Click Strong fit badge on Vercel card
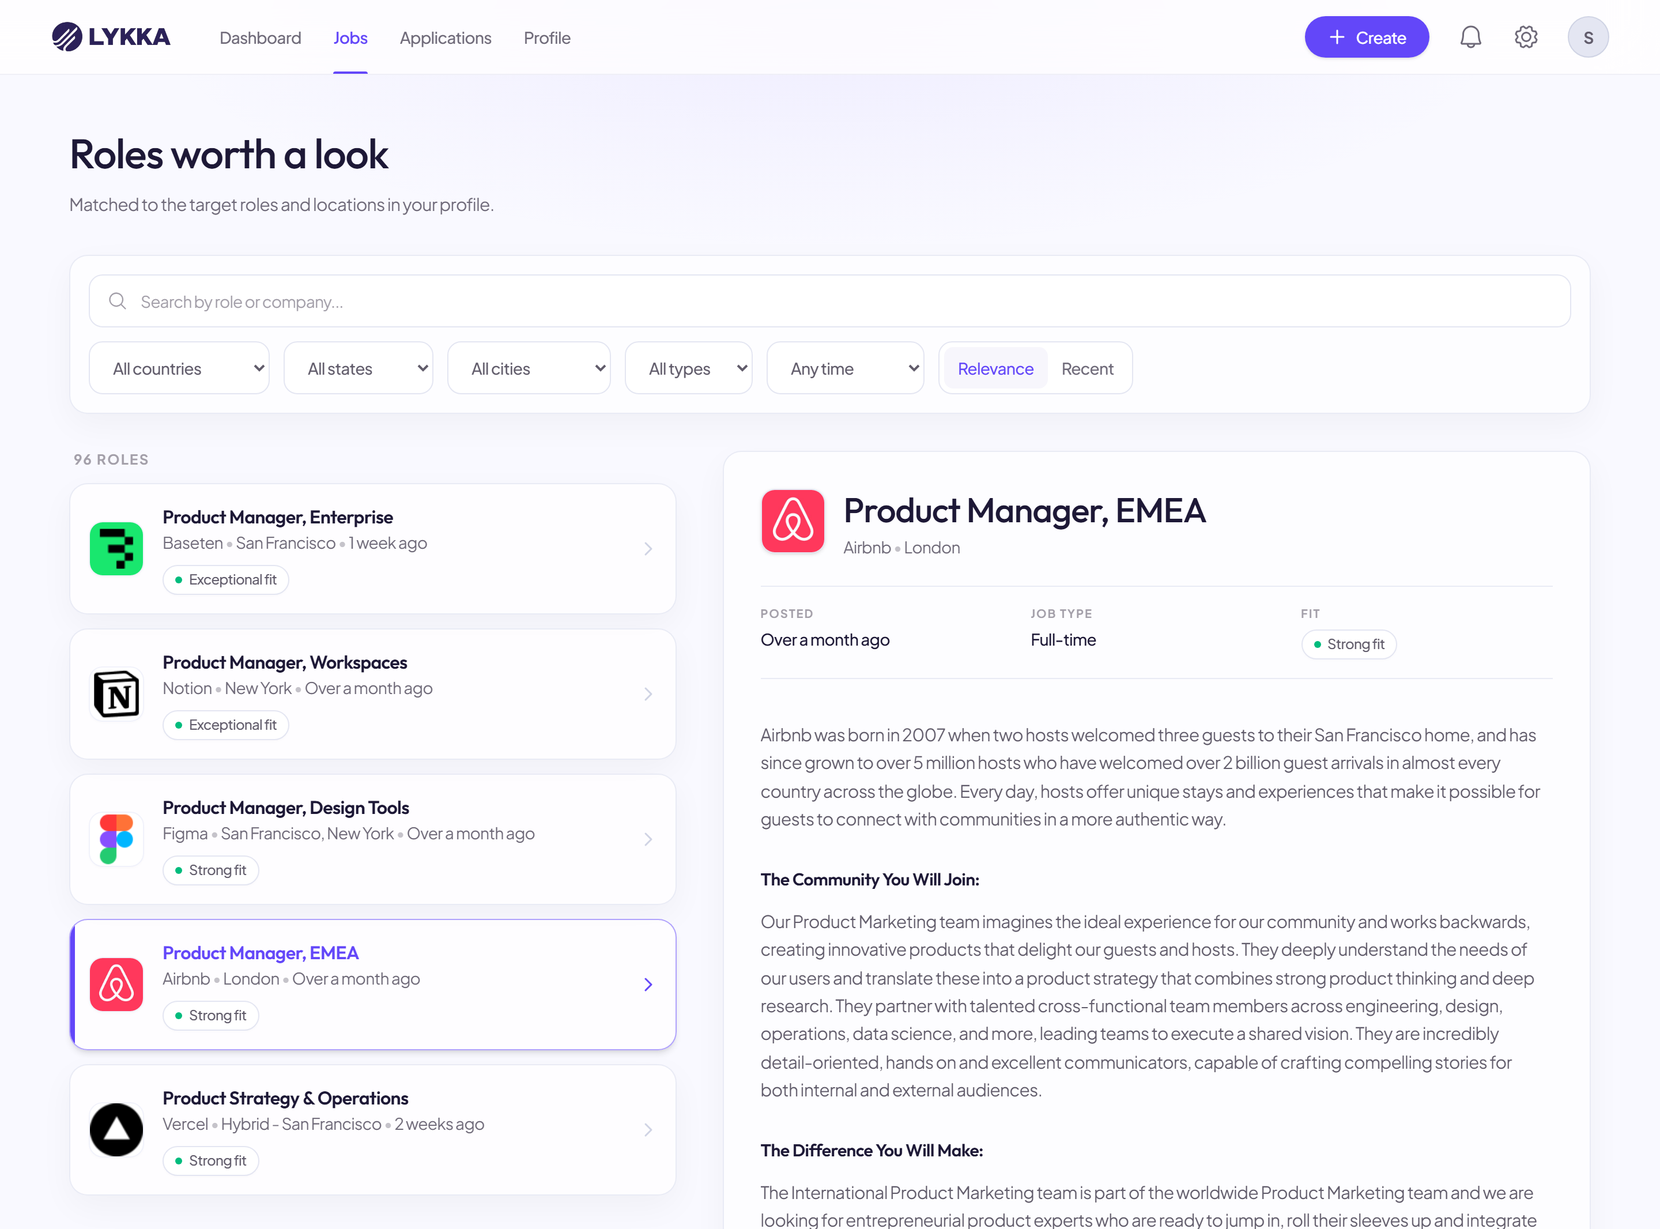 point(210,1160)
